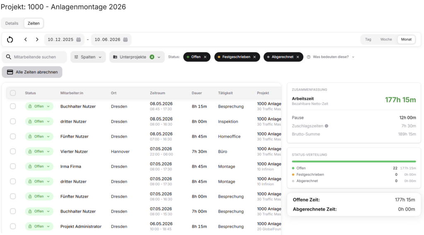Select row Buchhalter Nutzer 08.05.2026 checkbox

click(13, 107)
